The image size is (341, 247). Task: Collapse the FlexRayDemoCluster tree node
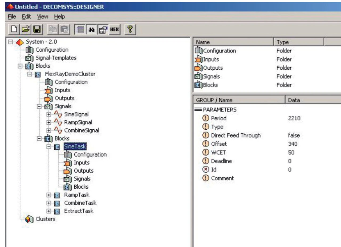30,74
